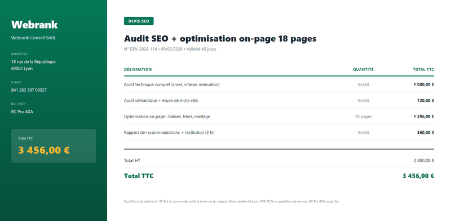
Task: Select the 1 080,00 € amount
Action: tap(424, 85)
